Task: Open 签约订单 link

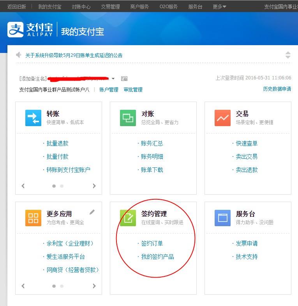Action: (x=152, y=243)
